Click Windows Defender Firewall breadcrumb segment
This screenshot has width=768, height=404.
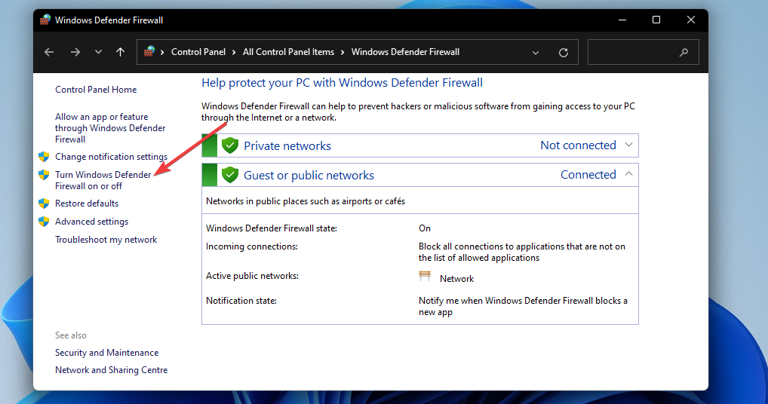pos(406,52)
